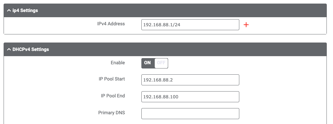
Task: Click the Primary DNS label
Action: click(x=112, y=113)
